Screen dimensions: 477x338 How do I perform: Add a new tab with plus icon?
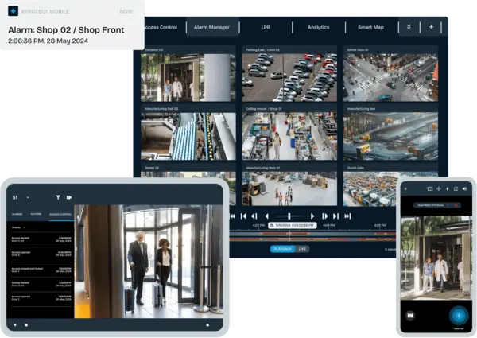pos(431,27)
